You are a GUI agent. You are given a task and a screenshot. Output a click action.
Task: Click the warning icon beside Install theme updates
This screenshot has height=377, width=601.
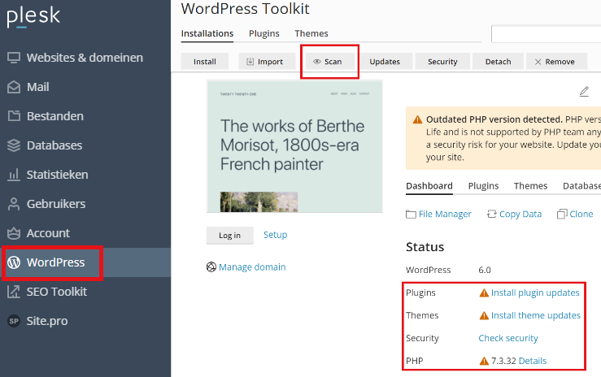484,315
